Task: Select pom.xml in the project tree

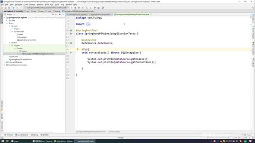Action: 14,57
